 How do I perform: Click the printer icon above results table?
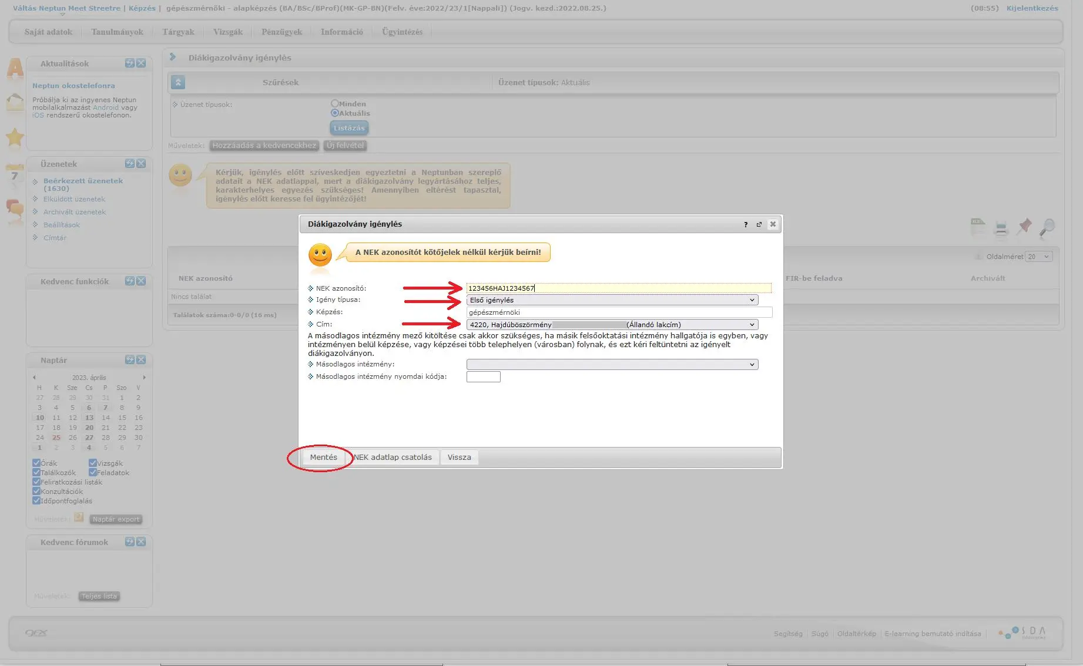(x=1001, y=228)
